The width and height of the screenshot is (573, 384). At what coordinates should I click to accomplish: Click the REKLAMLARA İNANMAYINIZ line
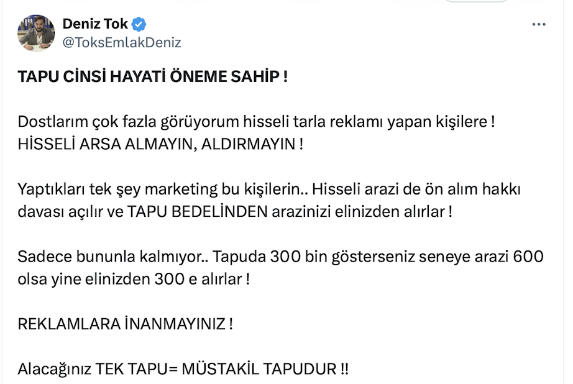click(125, 324)
